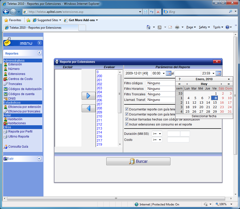The height and width of the screenshot is (209, 240).
Task: Open the Filtro códigos Ninguno dropdown
Action: click(x=161, y=83)
